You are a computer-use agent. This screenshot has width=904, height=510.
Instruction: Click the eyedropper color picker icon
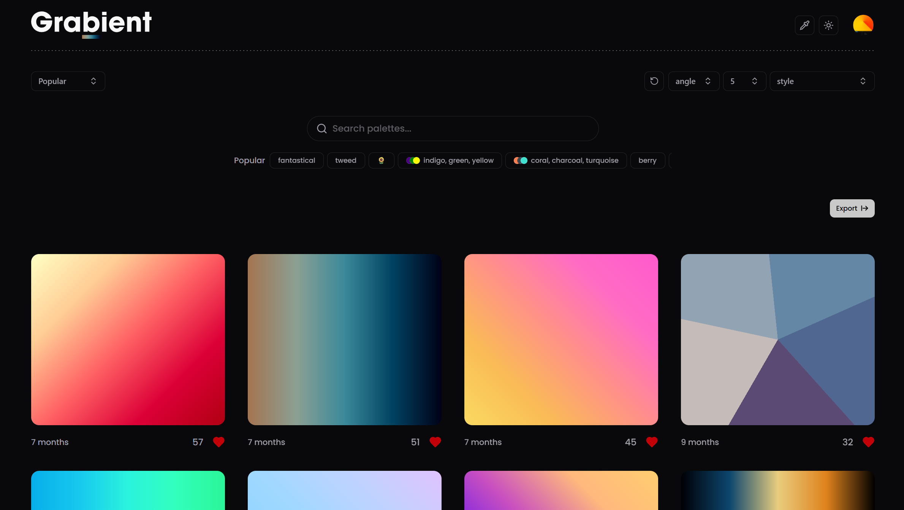804,25
